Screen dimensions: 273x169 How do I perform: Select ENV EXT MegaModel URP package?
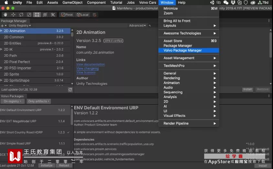point(35,121)
